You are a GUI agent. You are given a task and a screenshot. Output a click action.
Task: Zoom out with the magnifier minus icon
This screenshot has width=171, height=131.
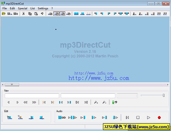point(104,102)
